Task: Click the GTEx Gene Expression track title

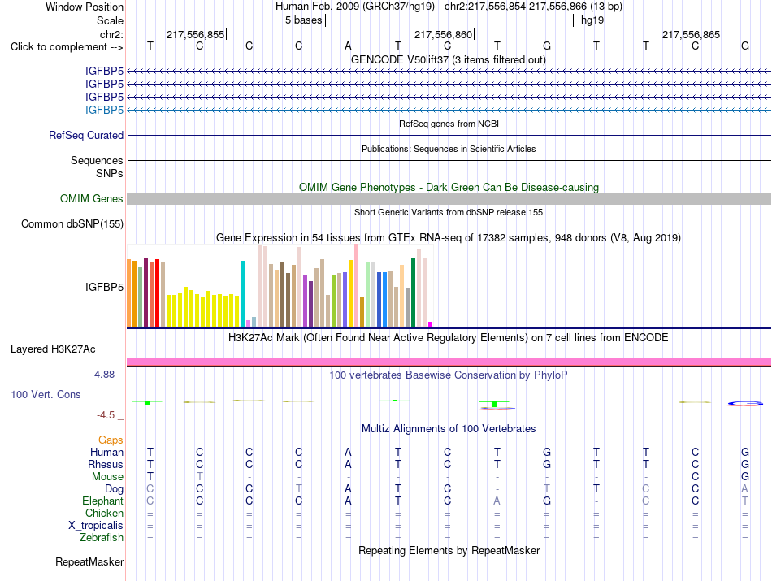Action: [449, 238]
